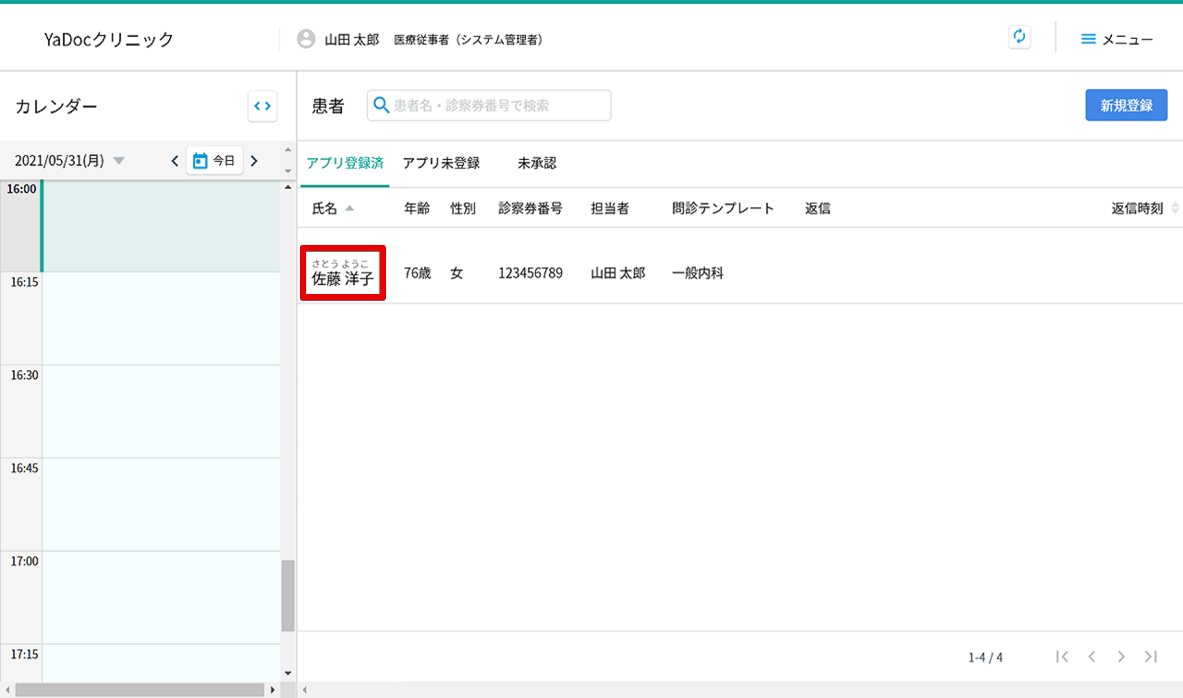The width and height of the screenshot is (1183, 698).
Task: Click the calendar horizontal scrollbar thumb
Action: pyautogui.click(x=140, y=690)
